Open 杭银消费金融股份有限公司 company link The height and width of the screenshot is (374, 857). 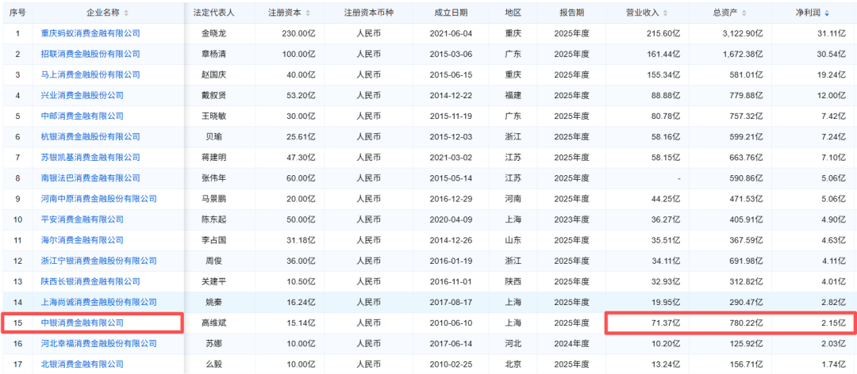[90, 136]
